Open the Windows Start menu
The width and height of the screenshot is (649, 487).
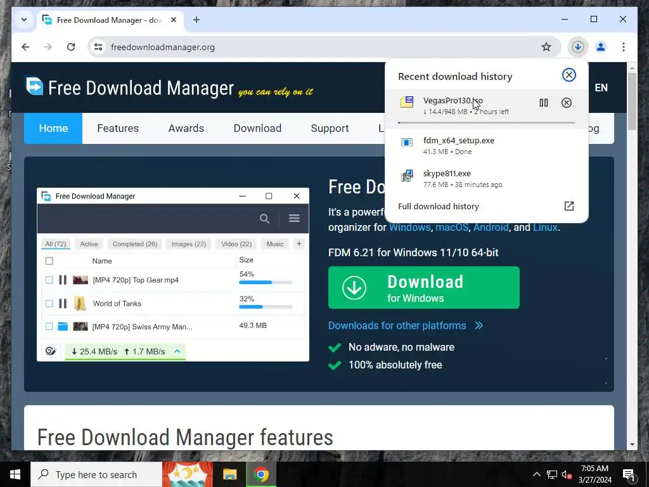(15, 474)
